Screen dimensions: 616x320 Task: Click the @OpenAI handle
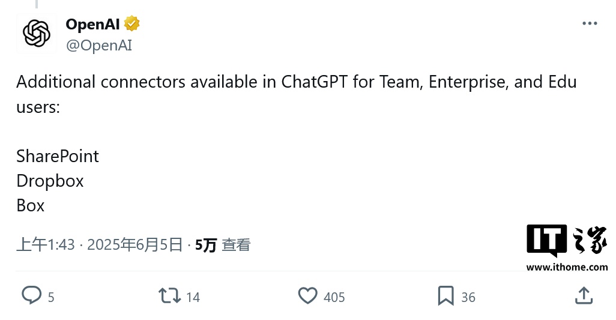click(98, 46)
